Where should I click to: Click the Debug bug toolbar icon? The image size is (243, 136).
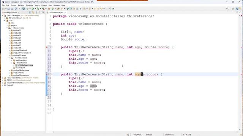coord(27,9)
